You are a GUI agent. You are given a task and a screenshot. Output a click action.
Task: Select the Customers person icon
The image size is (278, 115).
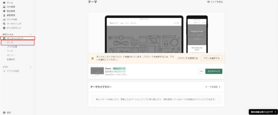[x=4, y=15]
